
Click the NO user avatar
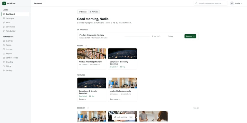click(x=232, y=3)
